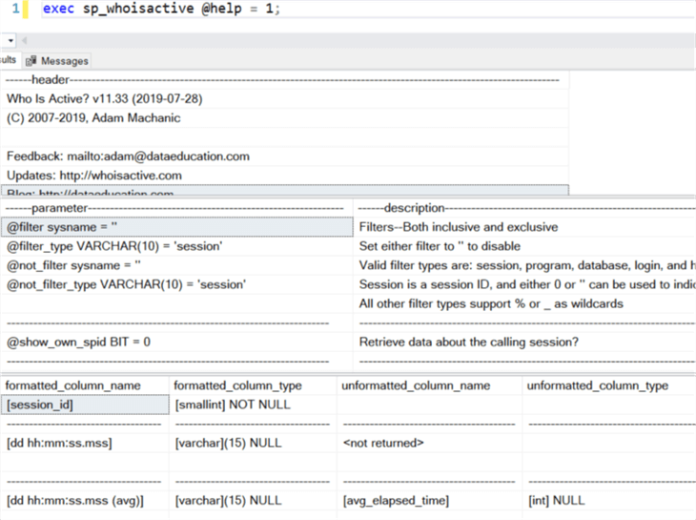The image size is (696, 520).
Task: Open the zoom level dropdown arrow
Action: 10,40
